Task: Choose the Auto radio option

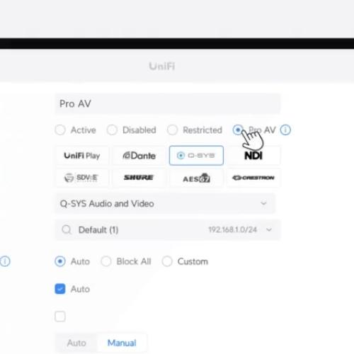Action: click(x=60, y=261)
